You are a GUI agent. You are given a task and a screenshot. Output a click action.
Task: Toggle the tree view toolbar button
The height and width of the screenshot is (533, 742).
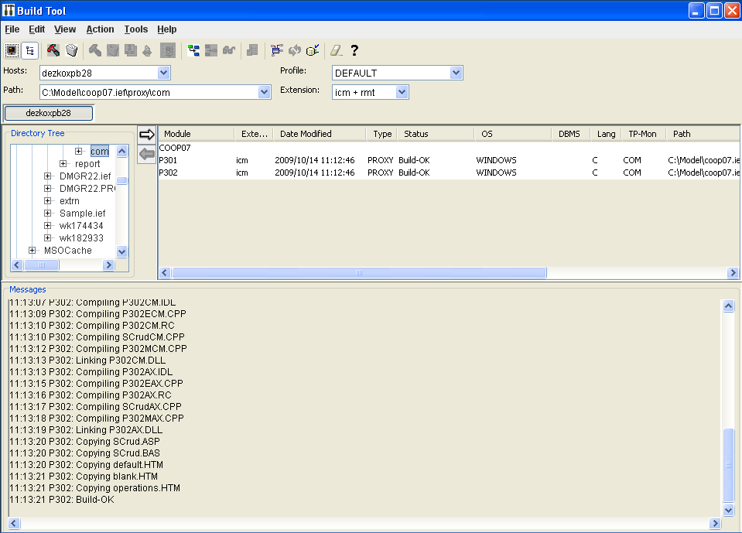coord(29,50)
